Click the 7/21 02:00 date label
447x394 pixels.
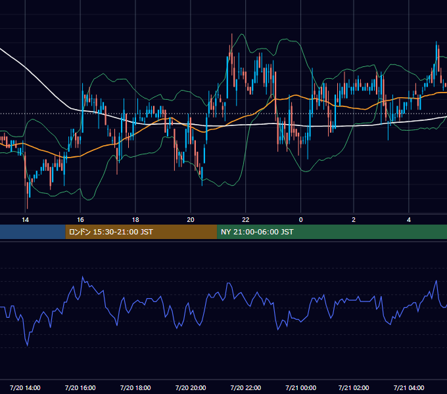[x=354, y=387]
